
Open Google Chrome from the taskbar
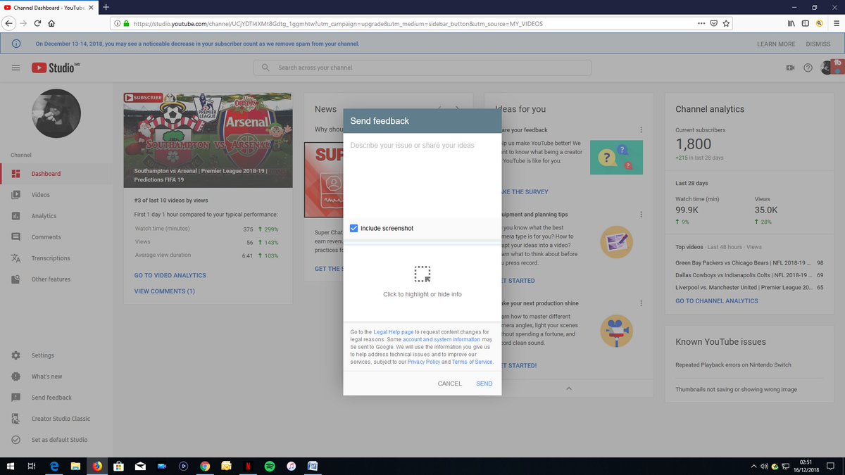click(x=205, y=466)
